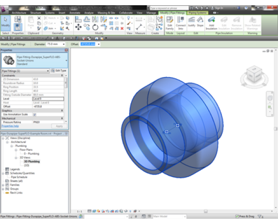Open the Pipe Fittings (1) filter dropdown
This screenshot has width=278, height=224.
click(x=25, y=71)
